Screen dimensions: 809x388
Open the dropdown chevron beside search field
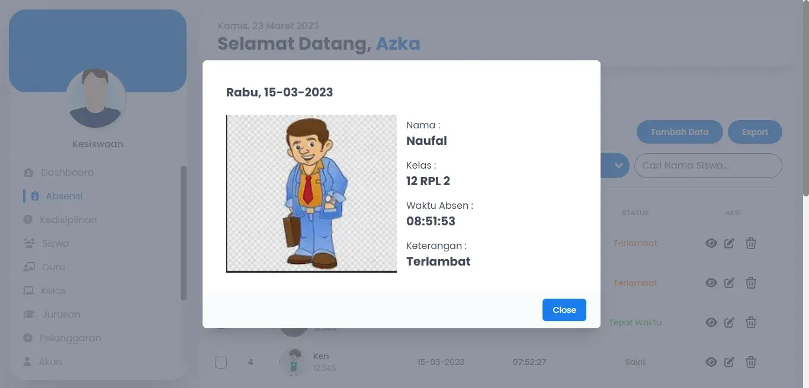618,166
